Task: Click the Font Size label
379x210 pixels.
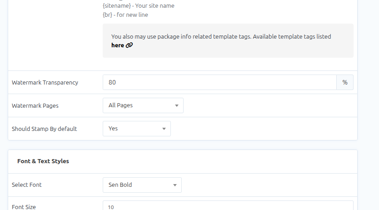Action: click(x=24, y=207)
